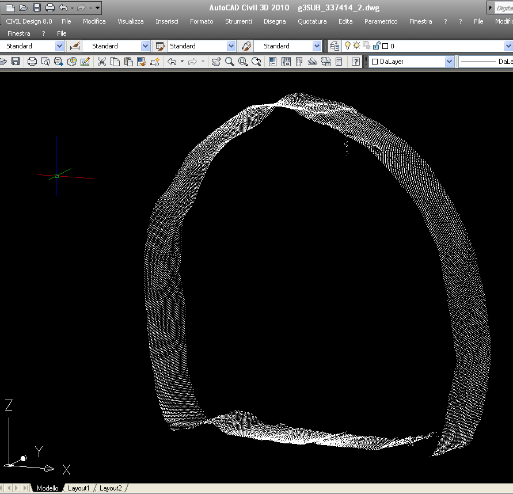The image size is (513, 494).
Task: Switch to the Layout1 tab
Action: tap(79, 488)
